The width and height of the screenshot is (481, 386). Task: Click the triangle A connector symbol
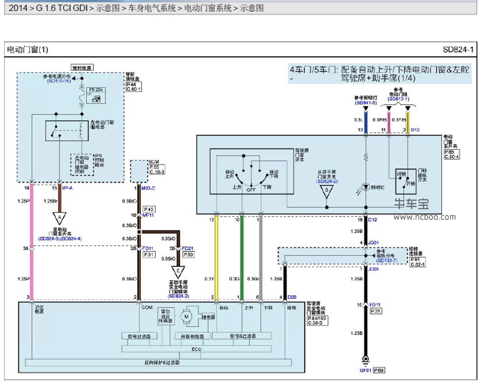(59, 218)
